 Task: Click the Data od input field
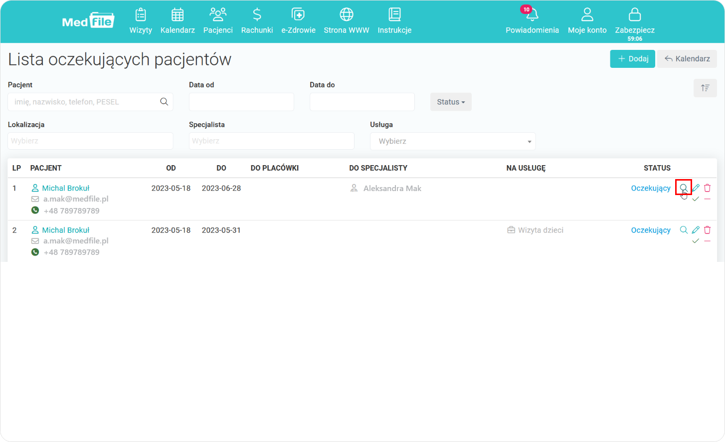(x=241, y=102)
